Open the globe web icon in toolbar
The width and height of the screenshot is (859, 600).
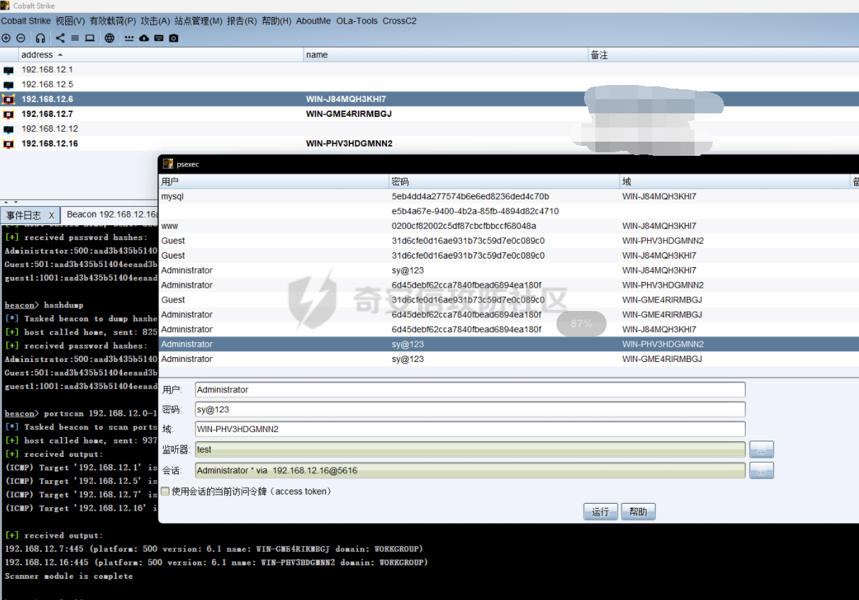109,38
